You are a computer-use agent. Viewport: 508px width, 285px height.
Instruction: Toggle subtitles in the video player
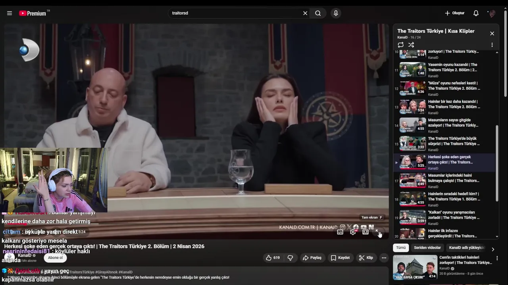(x=340, y=232)
